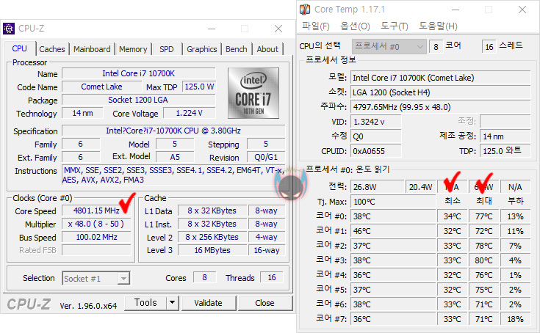Close the Core Temp window with X
Image resolution: width=540 pixels, height=333 pixels.
(522, 10)
